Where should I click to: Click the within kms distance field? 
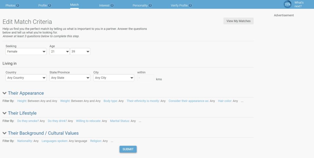146,78
